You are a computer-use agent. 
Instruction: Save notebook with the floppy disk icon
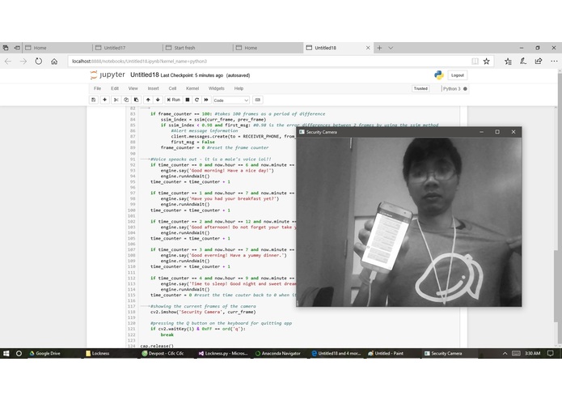[94, 100]
